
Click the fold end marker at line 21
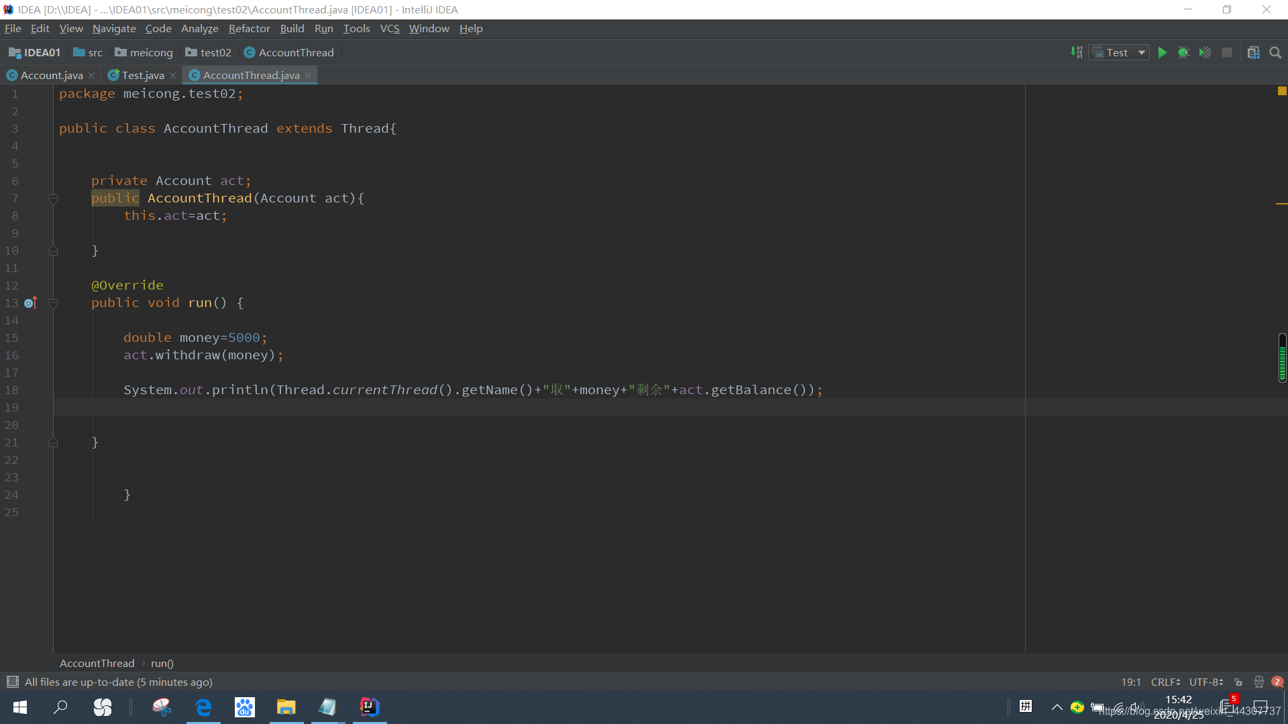tap(53, 442)
